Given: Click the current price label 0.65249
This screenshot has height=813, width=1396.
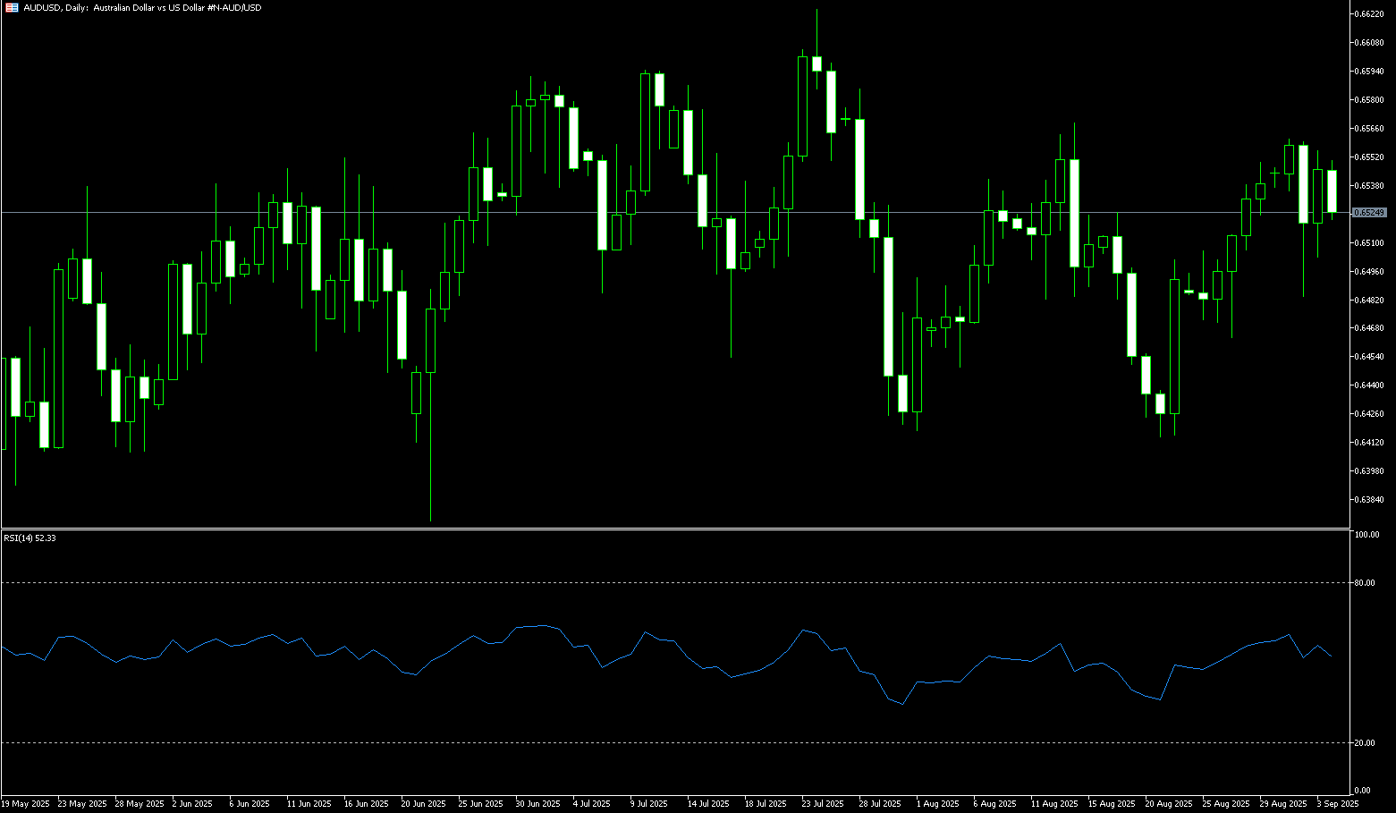Looking at the screenshot, I should (1369, 212).
